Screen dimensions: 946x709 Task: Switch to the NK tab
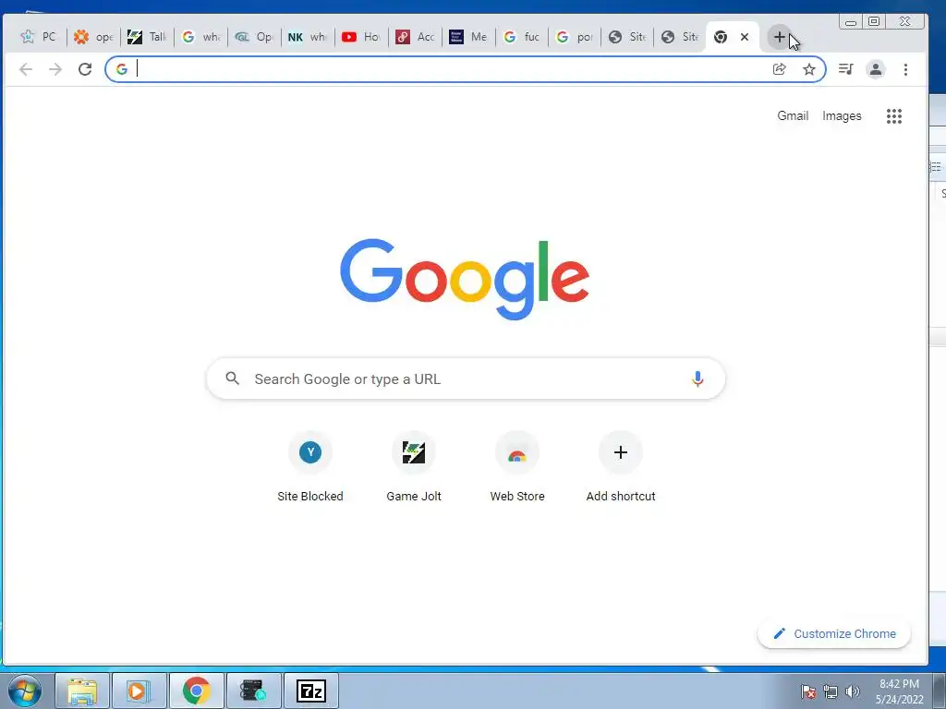pyautogui.click(x=307, y=37)
